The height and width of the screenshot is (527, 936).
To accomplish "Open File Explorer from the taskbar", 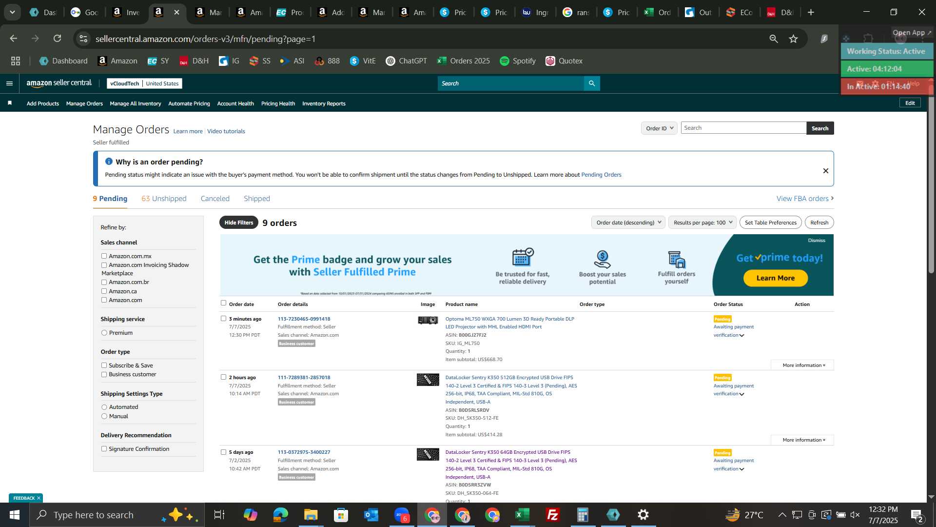I will coord(311,515).
